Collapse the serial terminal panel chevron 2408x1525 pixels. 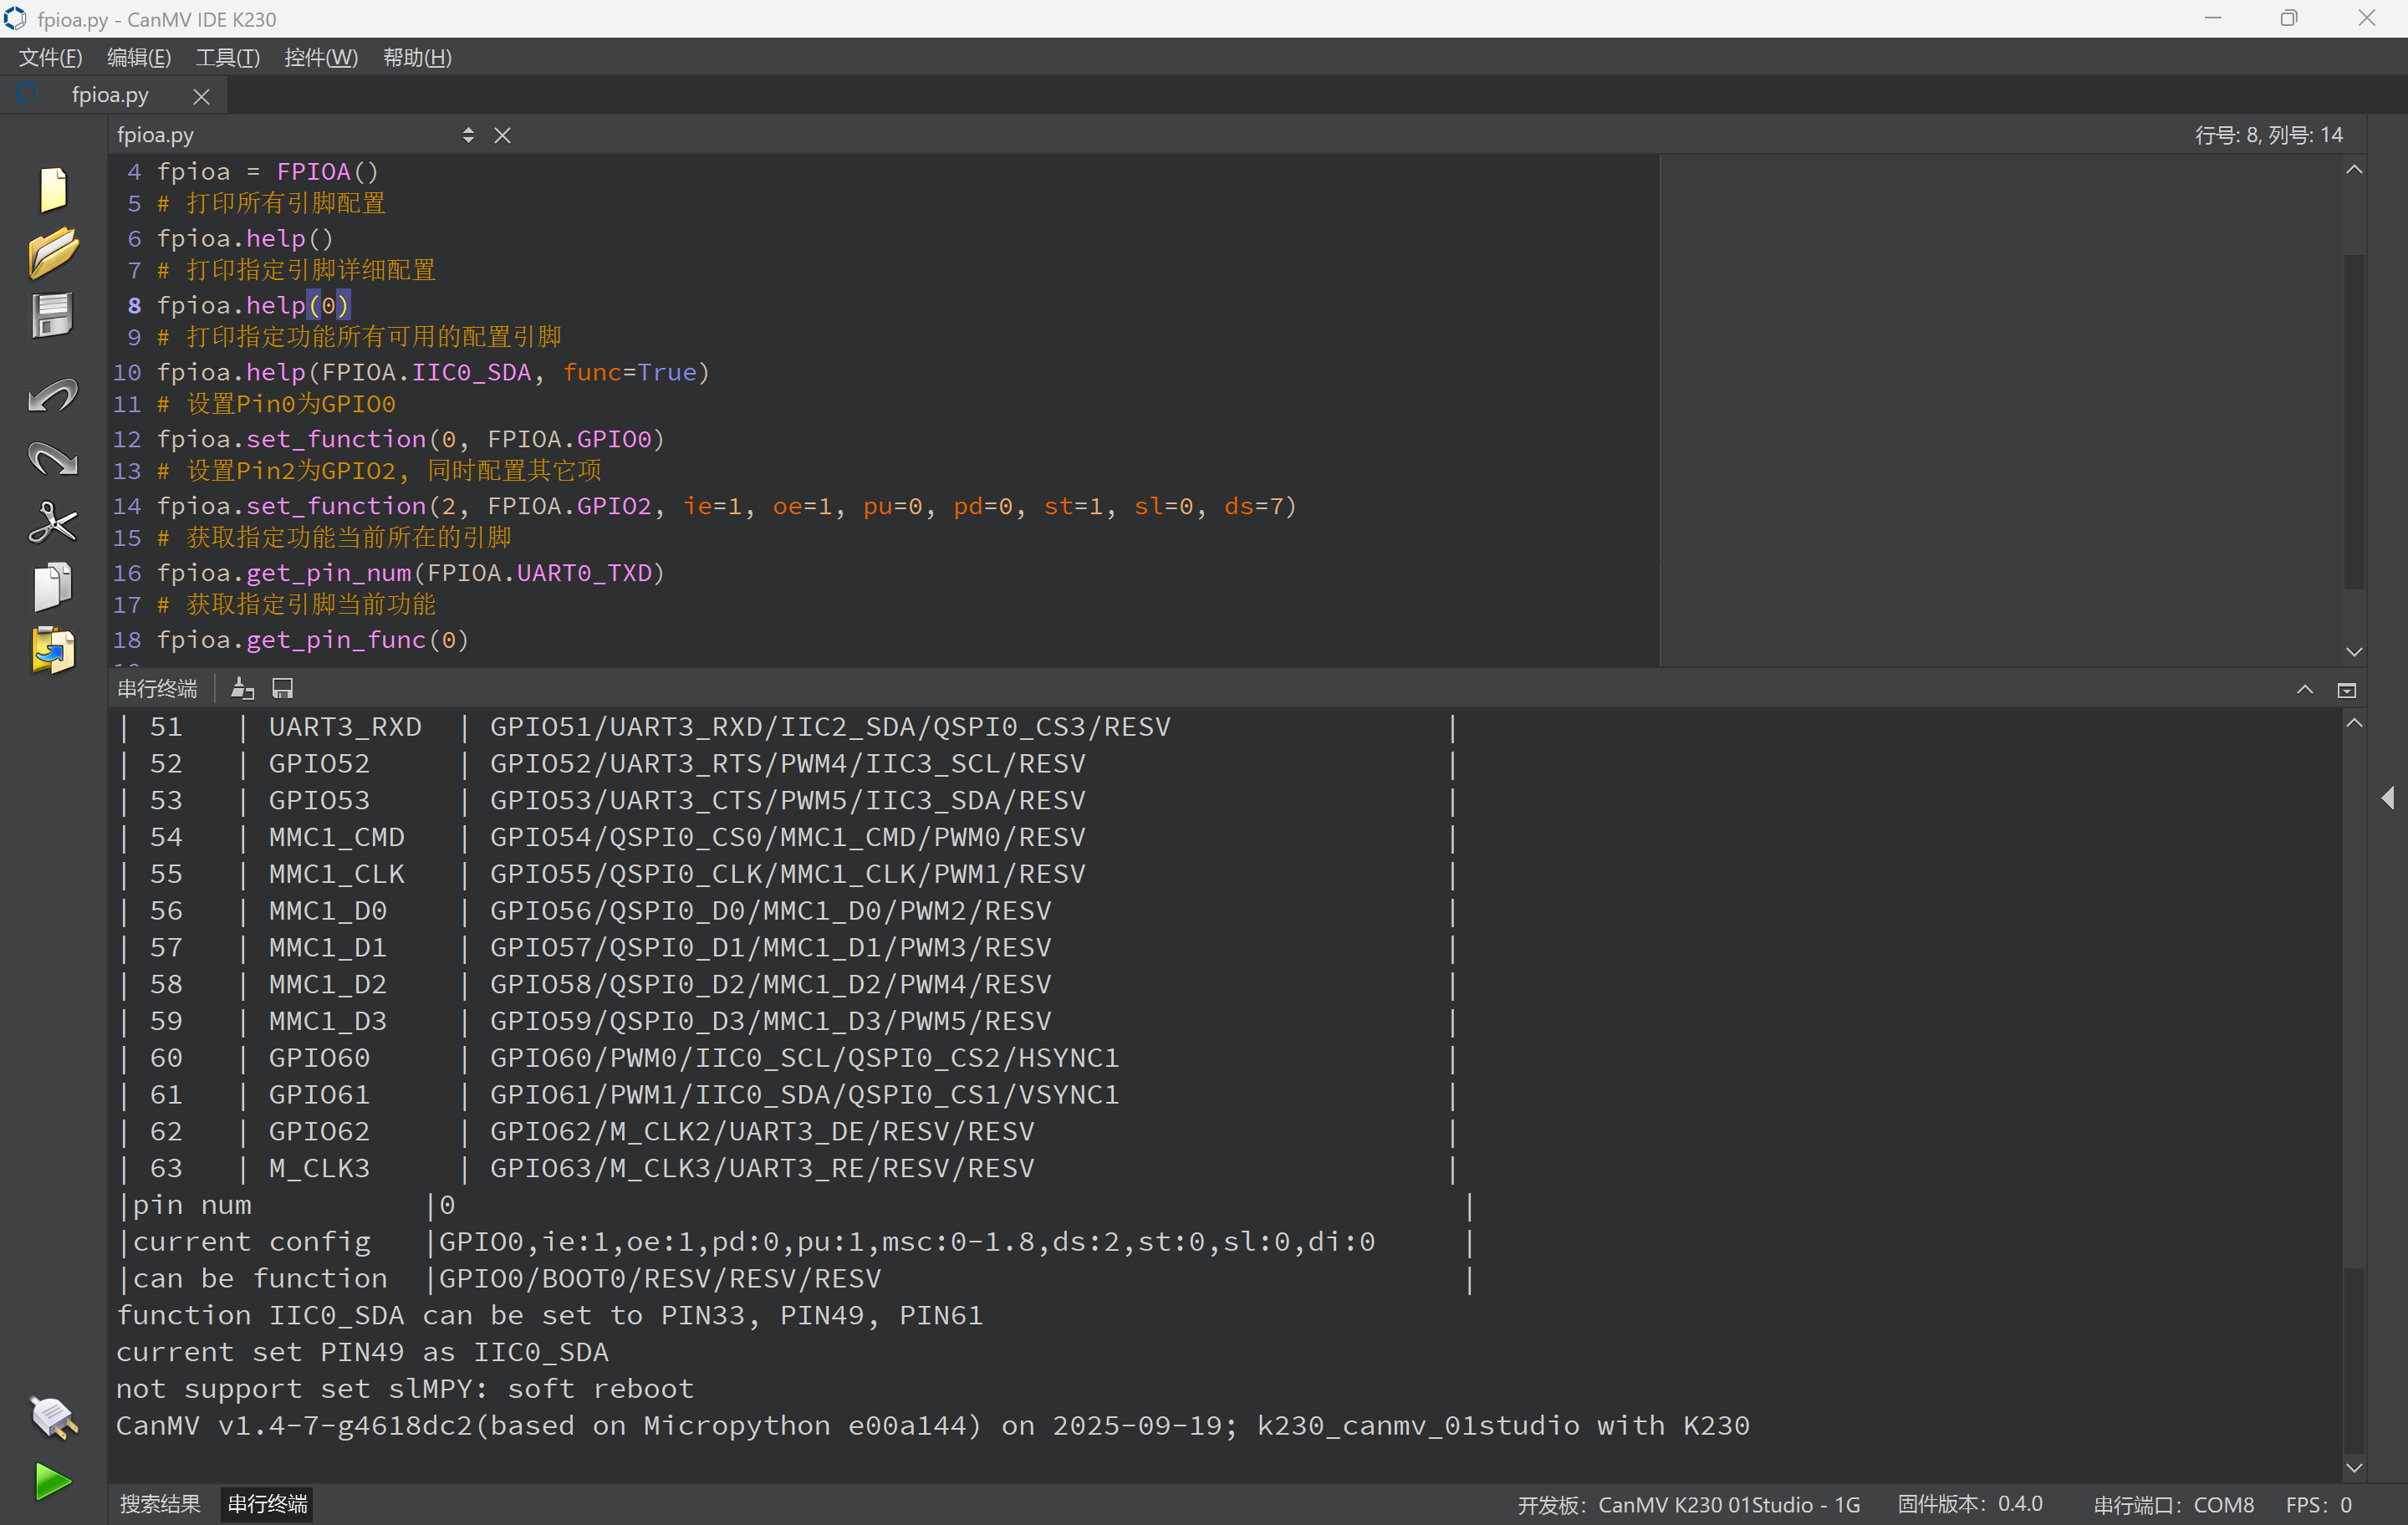pos(2304,689)
